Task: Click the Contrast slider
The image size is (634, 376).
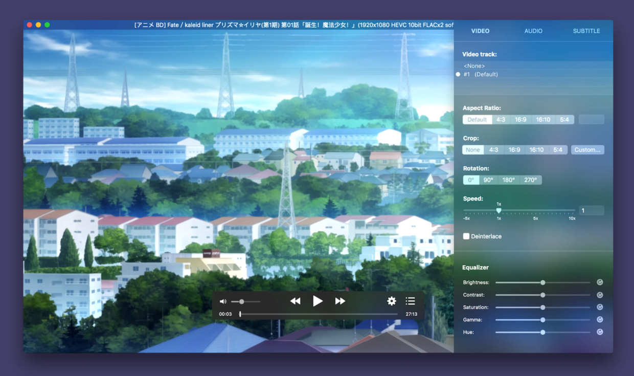Action: 542,295
